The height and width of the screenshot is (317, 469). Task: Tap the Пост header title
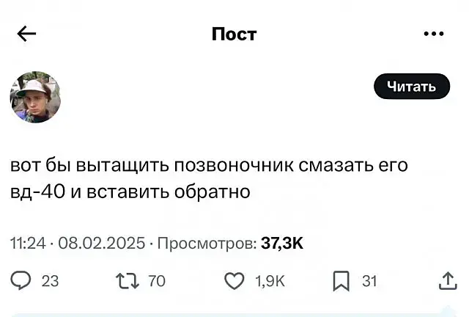coord(234,34)
